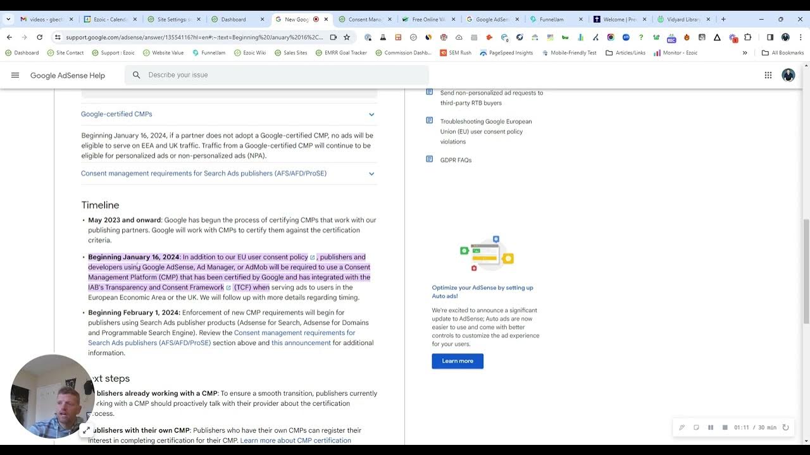Open the GDPR FAQs link

pos(456,160)
